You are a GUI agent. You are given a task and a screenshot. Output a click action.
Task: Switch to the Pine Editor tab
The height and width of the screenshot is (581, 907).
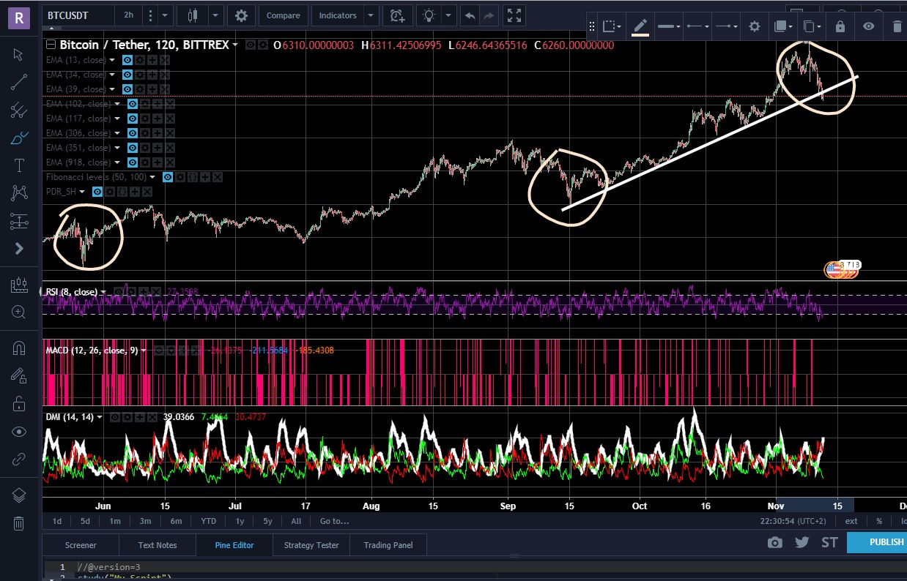pyautogui.click(x=234, y=545)
